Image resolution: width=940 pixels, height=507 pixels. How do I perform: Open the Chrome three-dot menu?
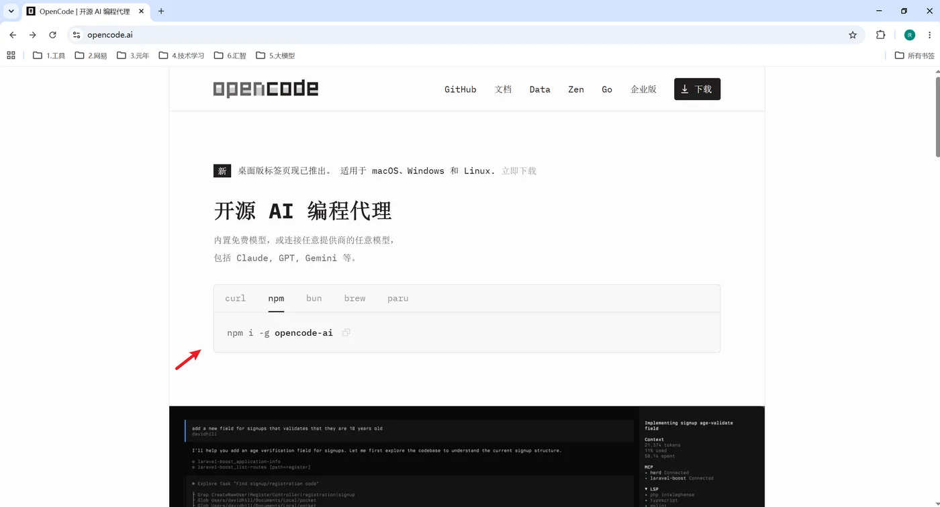pos(929,35)
